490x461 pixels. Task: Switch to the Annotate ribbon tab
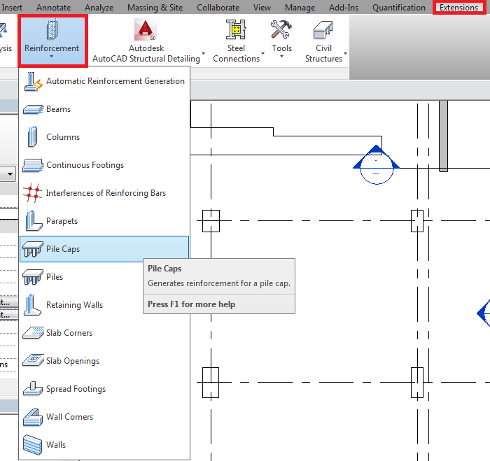pyautogui.click(x=53, y=8)
